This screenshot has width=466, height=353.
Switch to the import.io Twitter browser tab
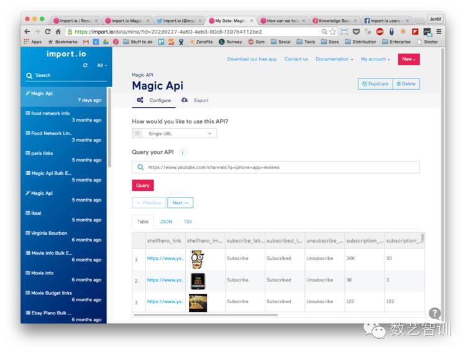179,21
